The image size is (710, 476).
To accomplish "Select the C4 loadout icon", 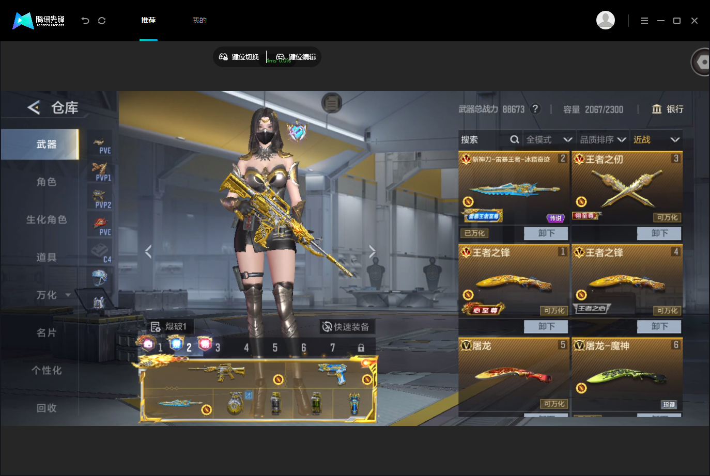I will click(100, 253).
